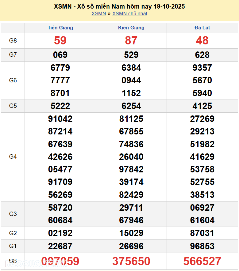This screenshot has width=239, height=271.
Task: Select red G8 number 87
Action: [131, 40]
